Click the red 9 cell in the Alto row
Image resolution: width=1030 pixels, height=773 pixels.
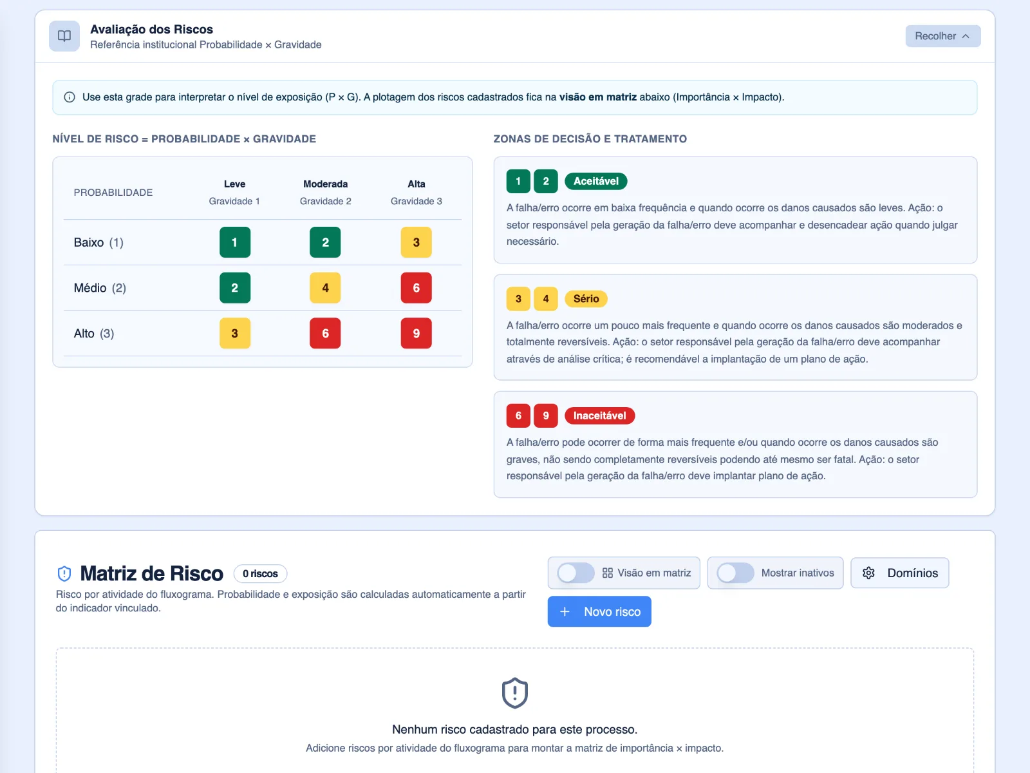pos(416,333)
